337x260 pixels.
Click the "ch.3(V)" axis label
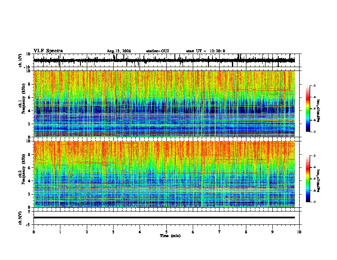click(20, 218)
